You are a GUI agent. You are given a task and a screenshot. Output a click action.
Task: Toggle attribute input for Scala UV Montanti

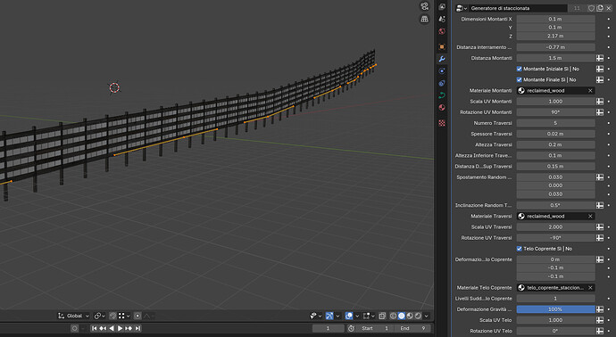click(600, 102)
